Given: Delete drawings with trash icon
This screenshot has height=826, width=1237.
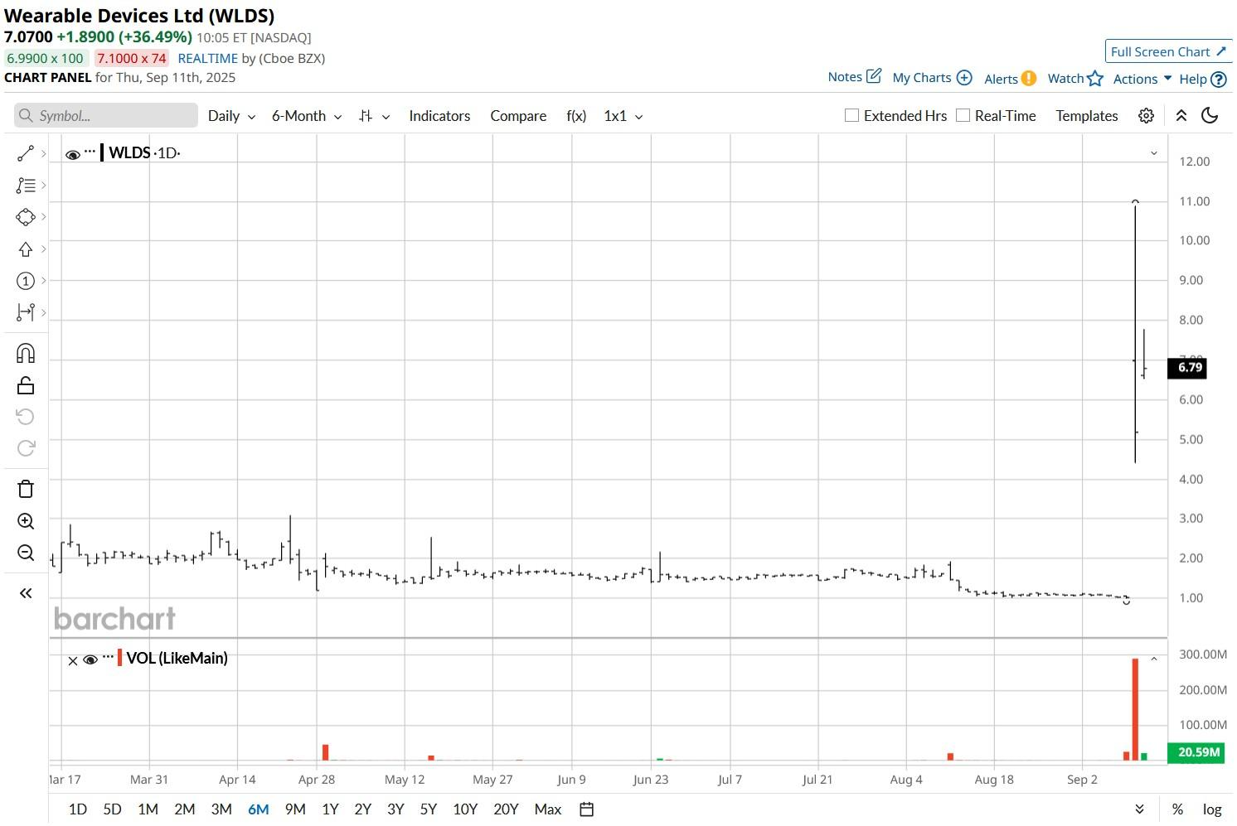Looking at the screenshot, I should [26, 489].
